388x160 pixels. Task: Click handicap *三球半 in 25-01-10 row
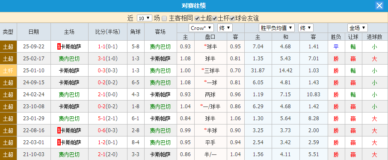210,71
